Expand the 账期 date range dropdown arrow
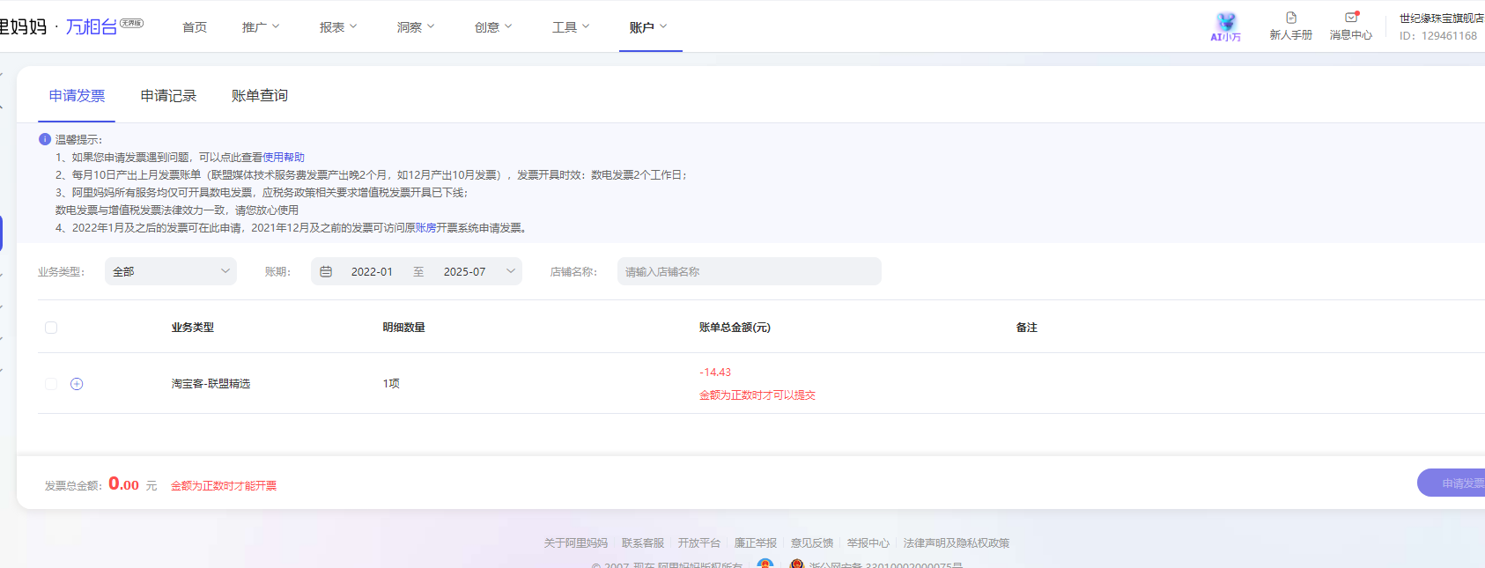Viewport: 1485px width, 568px height. tap(511, 272)
